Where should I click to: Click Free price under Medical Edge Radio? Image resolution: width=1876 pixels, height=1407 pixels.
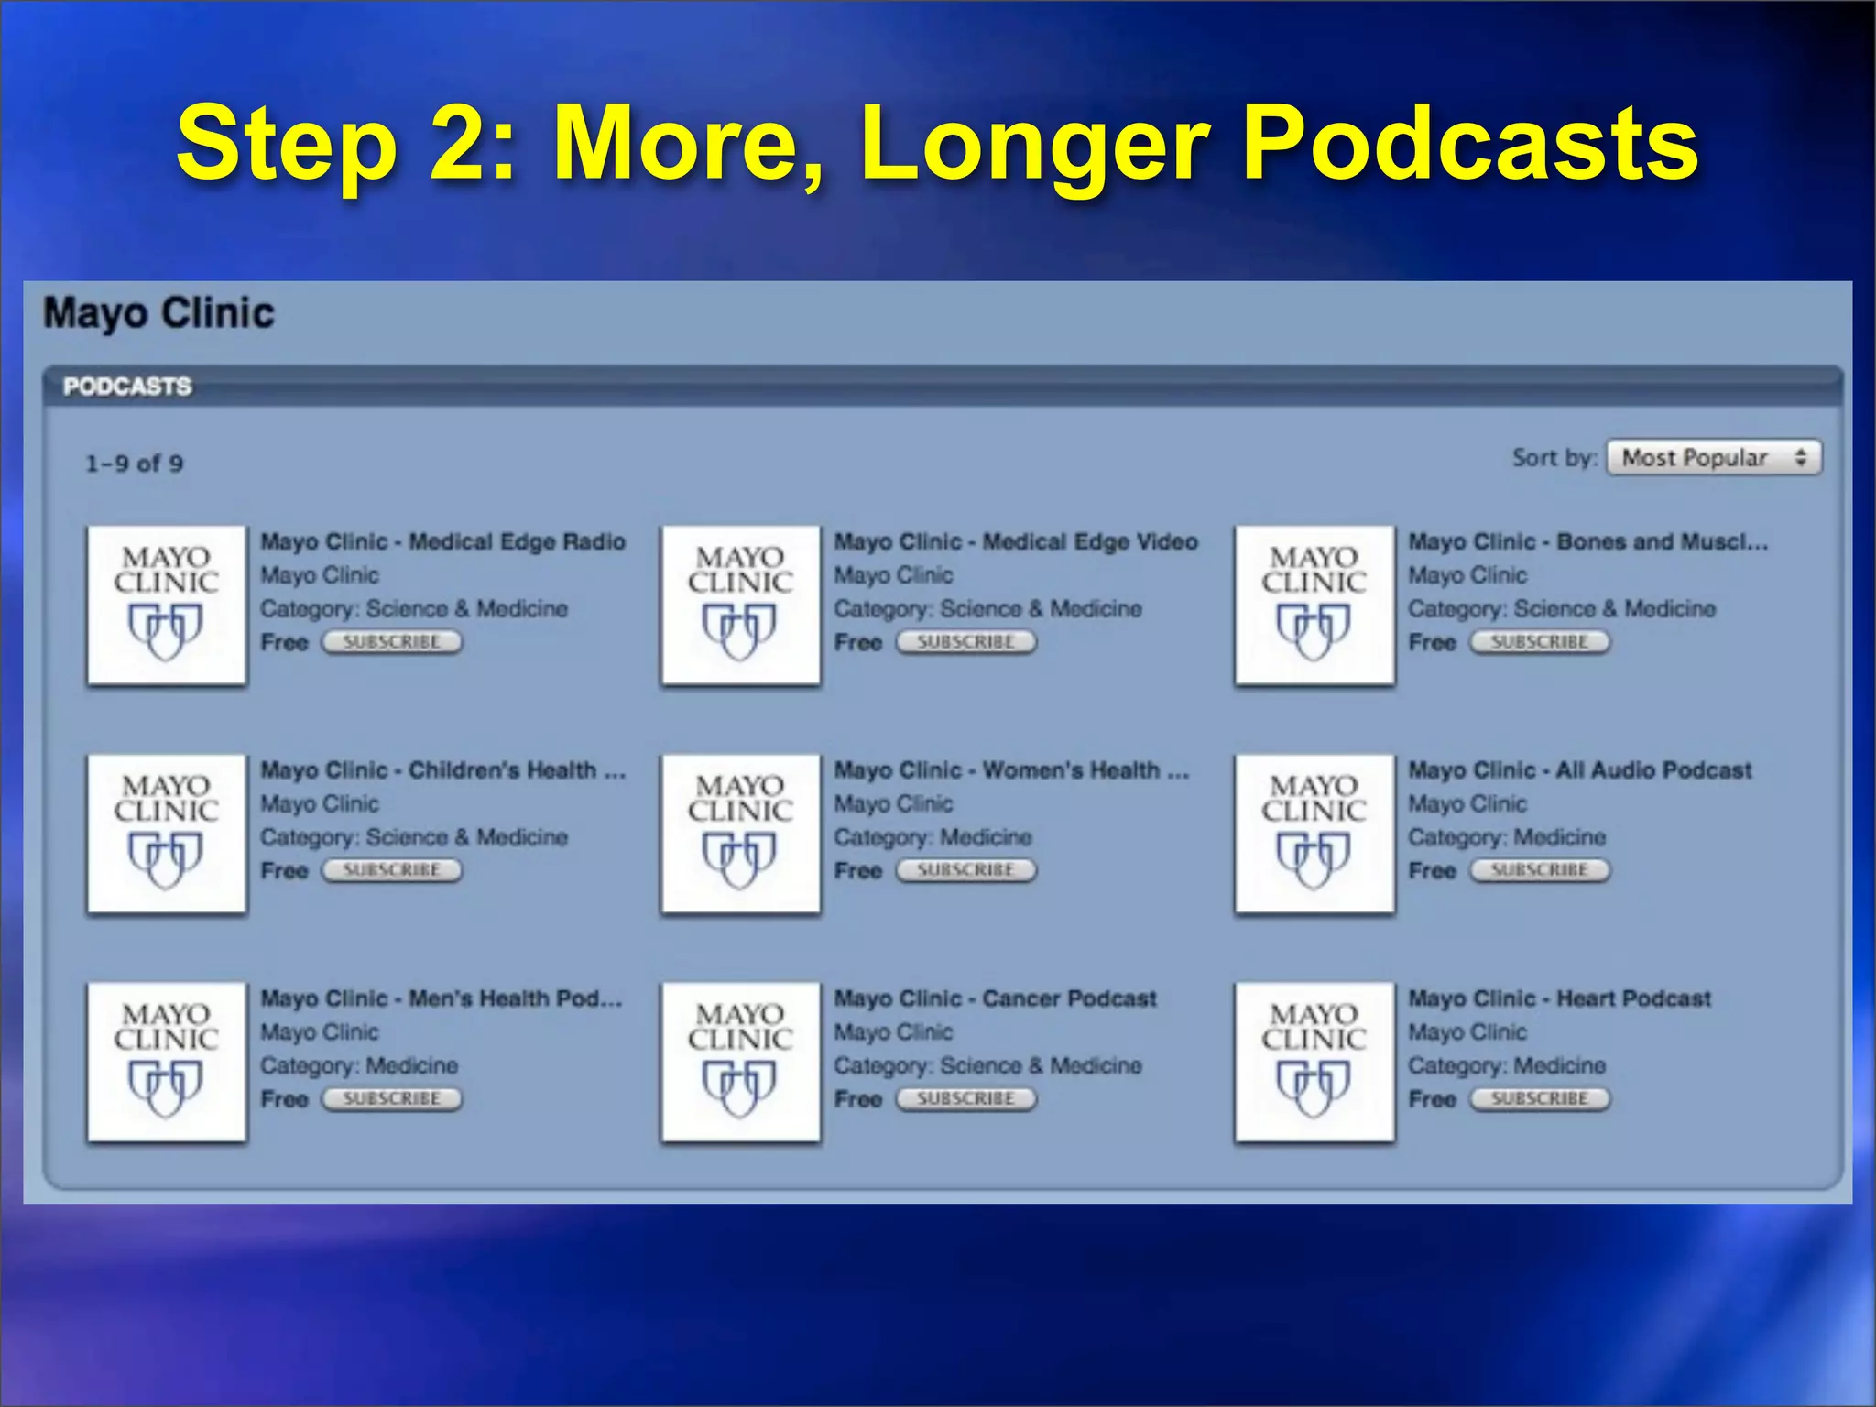[284, 642]
